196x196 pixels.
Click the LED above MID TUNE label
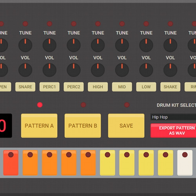[x=122, y=24]
